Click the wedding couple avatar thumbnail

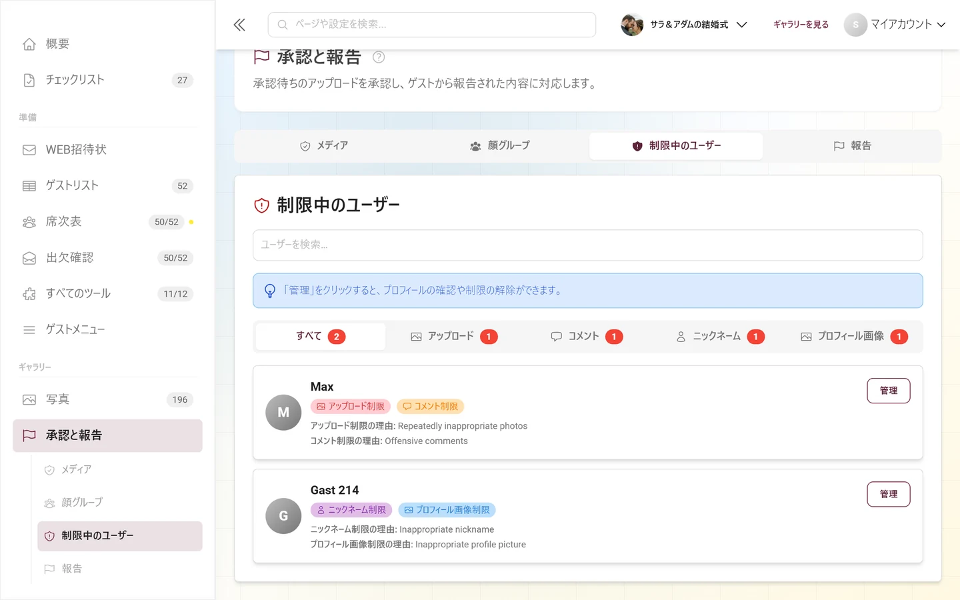[632, 25]
